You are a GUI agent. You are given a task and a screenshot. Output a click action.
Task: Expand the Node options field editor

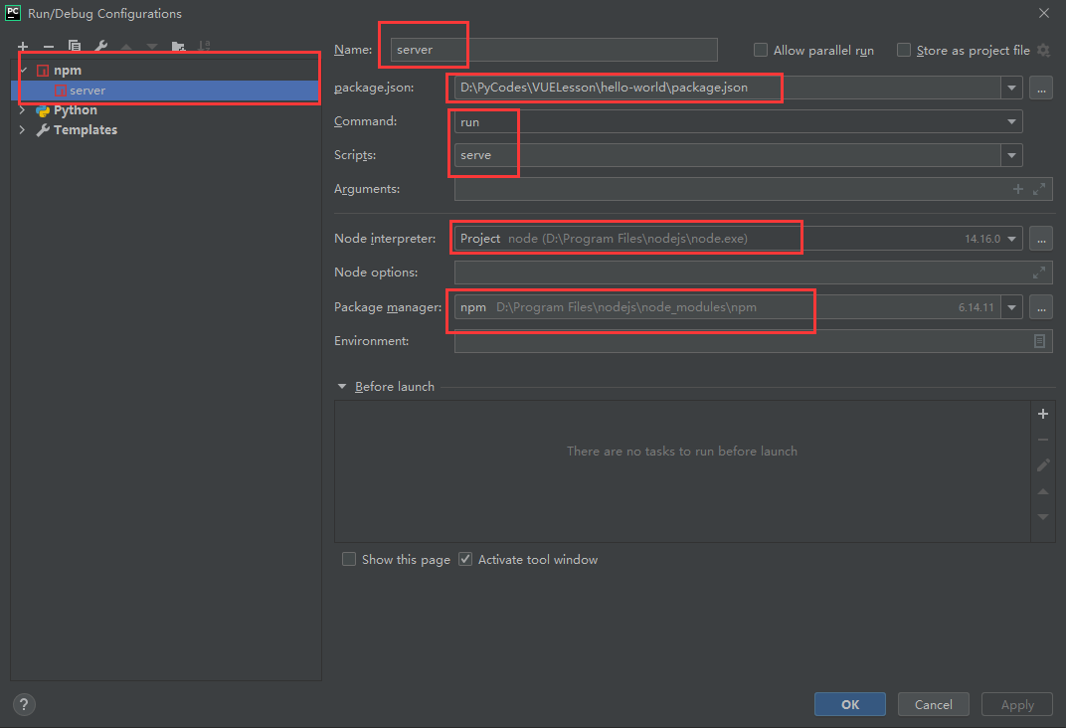coord(1039,273)
